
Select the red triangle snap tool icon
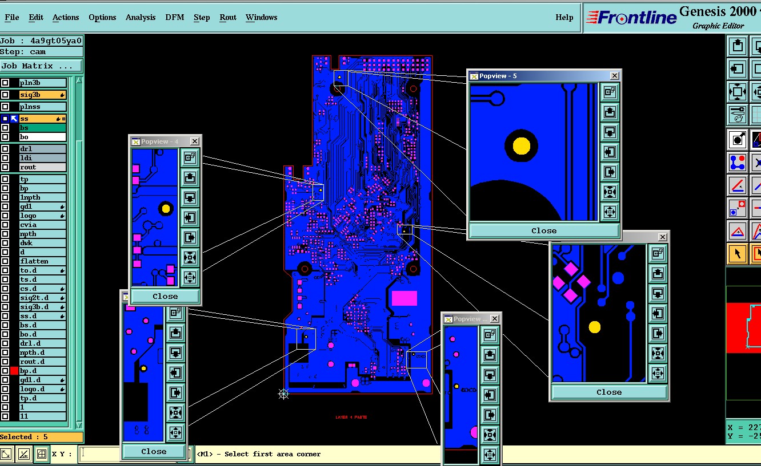click(x=738, y=231)
